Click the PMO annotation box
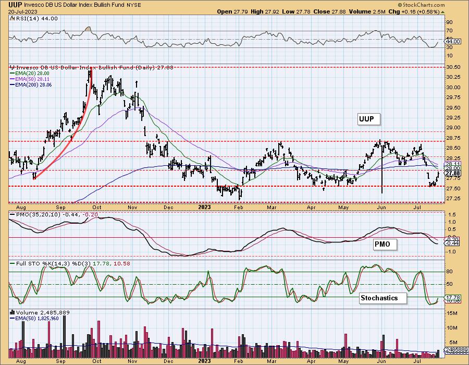The height and width of the screenshot is (365, 469). click(385, 244)
